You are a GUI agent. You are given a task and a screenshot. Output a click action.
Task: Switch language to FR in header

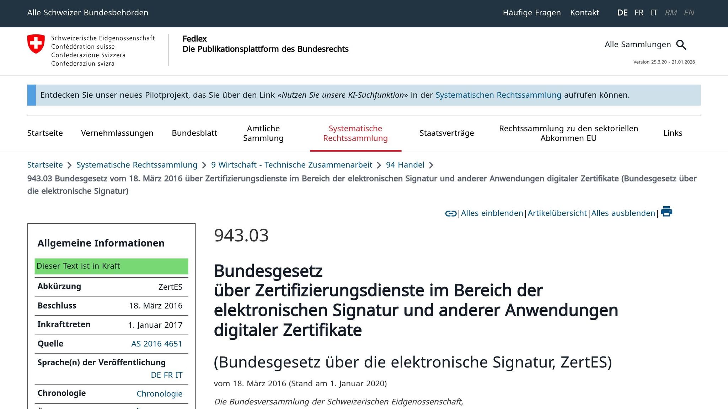tap(639, 13)
